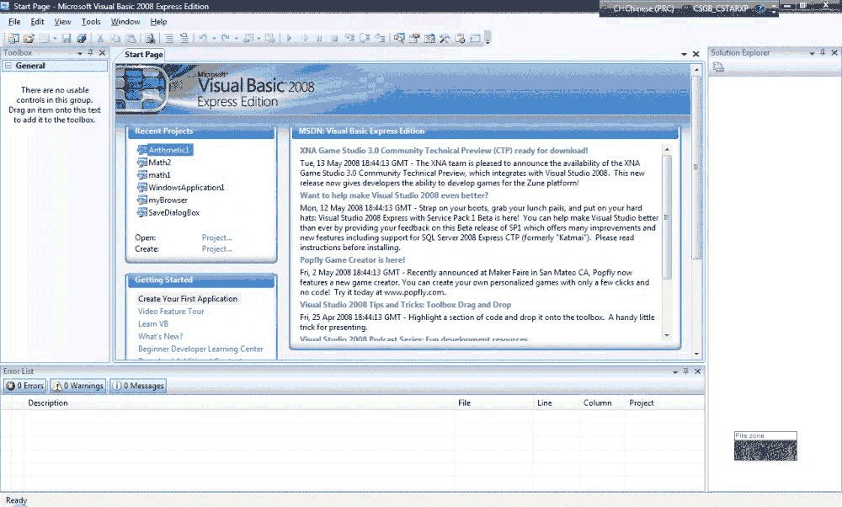Open the myBrowser recent project
842x507 pixels.
click(168, 200)
